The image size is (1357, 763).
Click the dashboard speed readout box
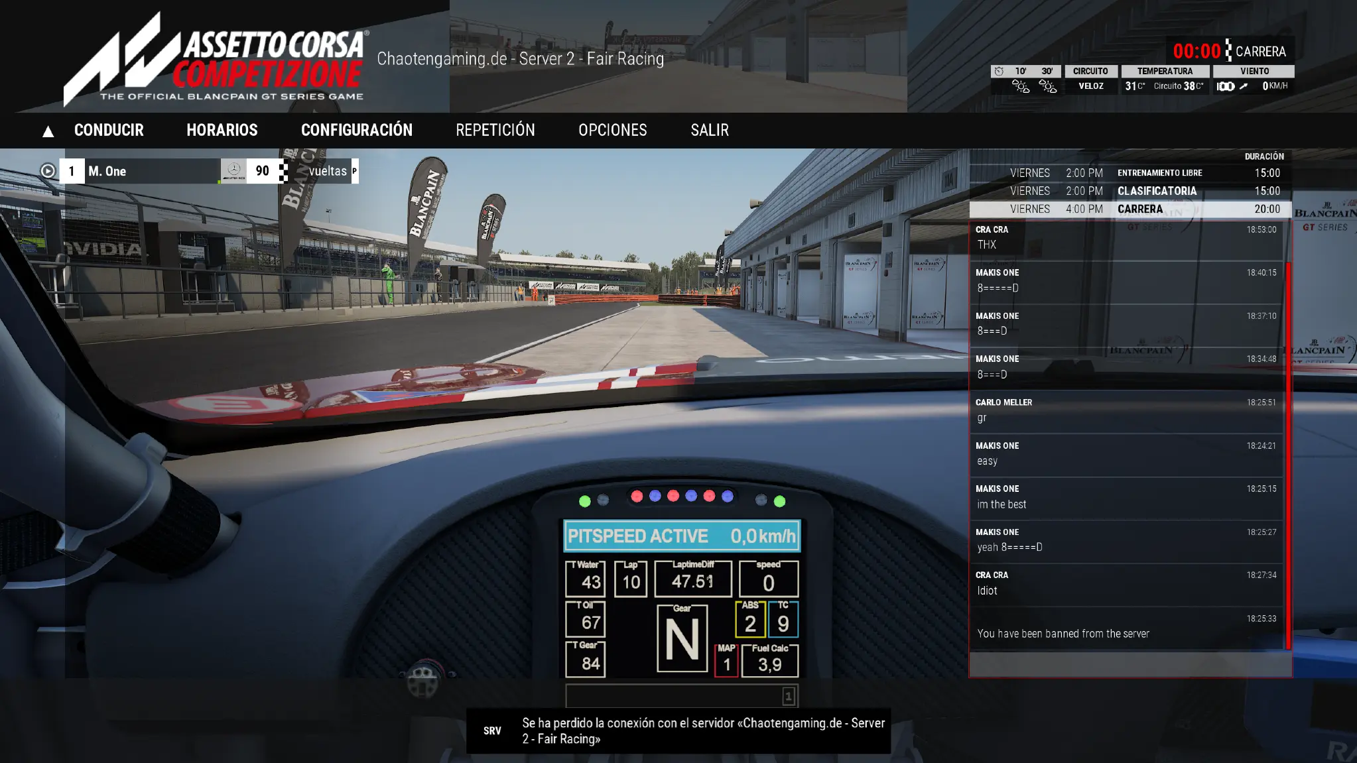point(769,579)
